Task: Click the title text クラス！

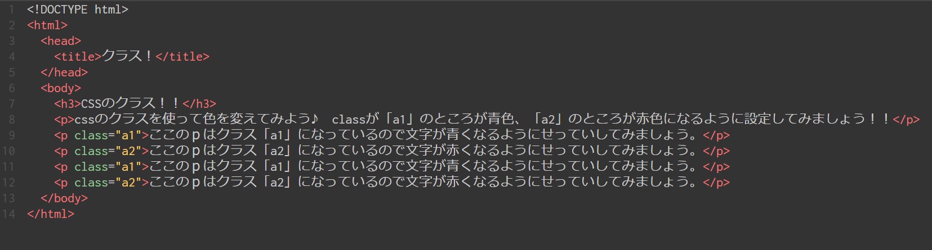Action: tap(127, 56)
